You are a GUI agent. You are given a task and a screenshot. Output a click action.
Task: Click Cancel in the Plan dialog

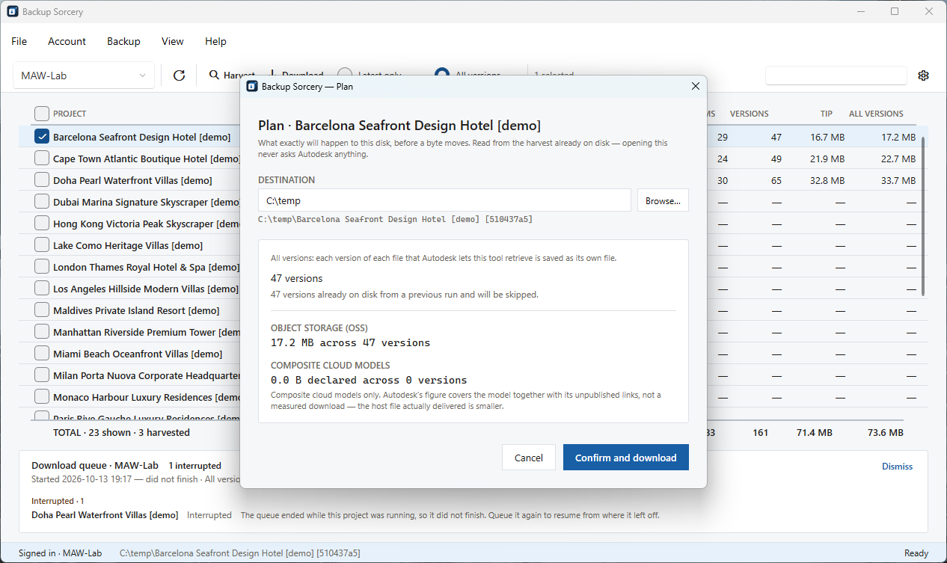click(x=529, y=458)
